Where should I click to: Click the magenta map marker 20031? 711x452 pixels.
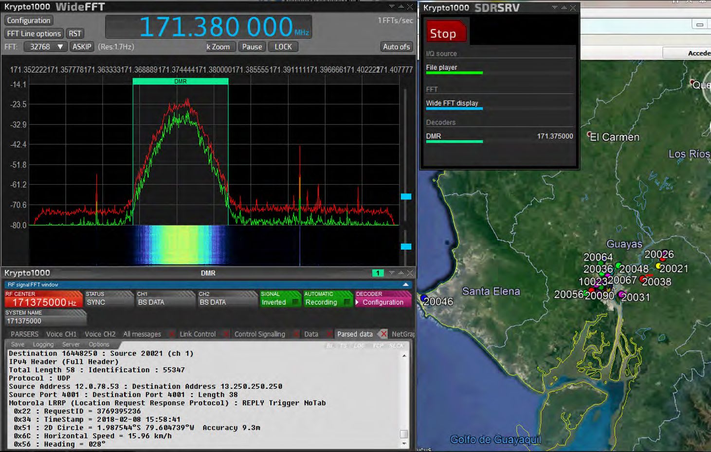click(x=621, y=295)
